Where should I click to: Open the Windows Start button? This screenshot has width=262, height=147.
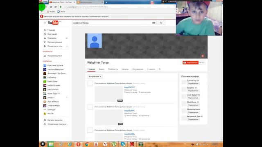click(43, 144)
